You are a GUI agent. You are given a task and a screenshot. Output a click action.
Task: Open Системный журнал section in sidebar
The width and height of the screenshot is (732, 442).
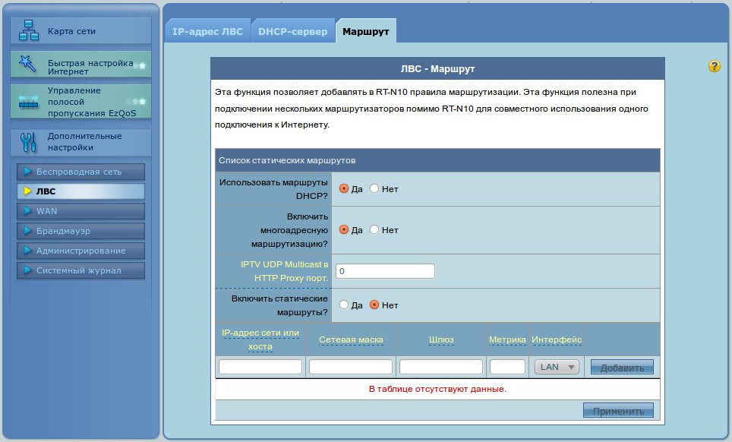pos(80,270)
